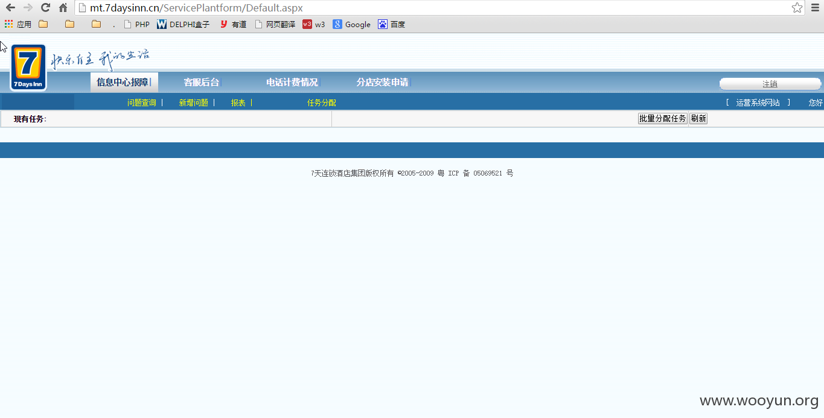Click the browser back arrow
824x418 pixels.
pyautogui.click(x=10, y=8)
